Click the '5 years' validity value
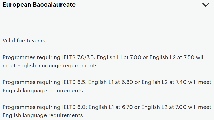214x120 pixels. click(36, 41)
